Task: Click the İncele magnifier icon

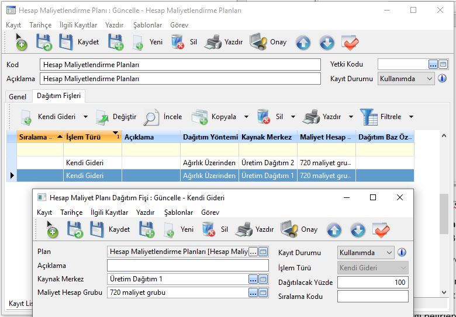Action: coord(151,117)
